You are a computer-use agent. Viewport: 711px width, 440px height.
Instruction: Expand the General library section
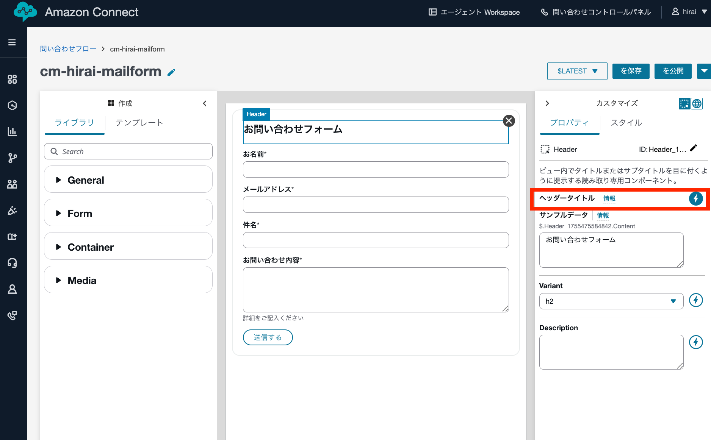(x=128, y=179)
